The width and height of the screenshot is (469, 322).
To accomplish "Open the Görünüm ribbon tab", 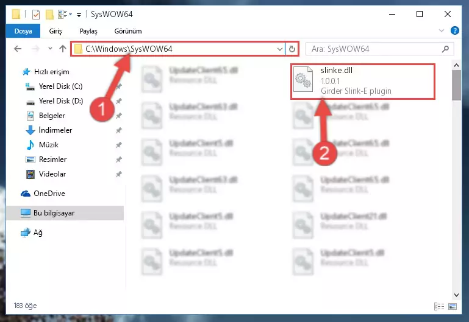I will coord(128,31).
